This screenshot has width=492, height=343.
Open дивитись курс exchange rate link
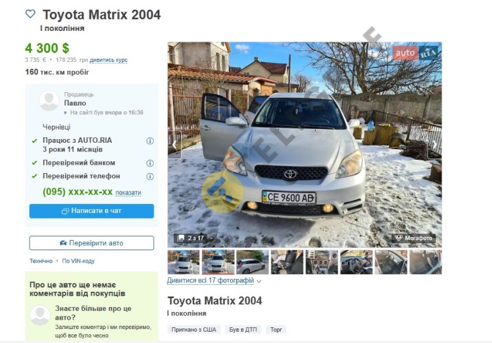pos(108,60)
